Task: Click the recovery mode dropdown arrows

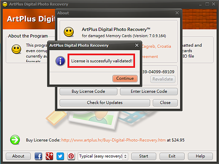Action: (126, 156)
